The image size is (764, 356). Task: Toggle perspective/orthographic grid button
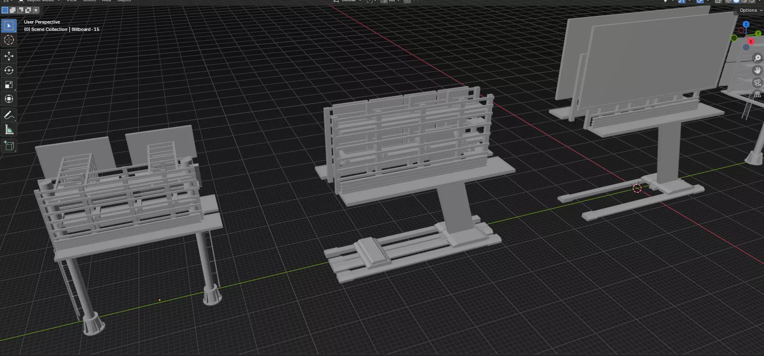(757, 95)
